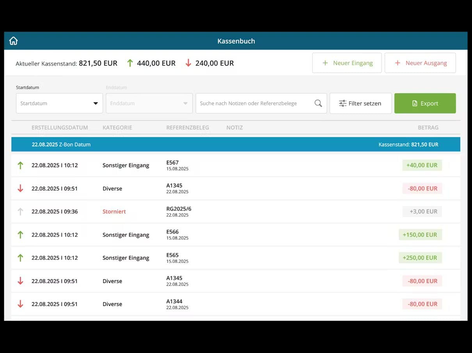Click the green arrow on the E566 row

20,235
